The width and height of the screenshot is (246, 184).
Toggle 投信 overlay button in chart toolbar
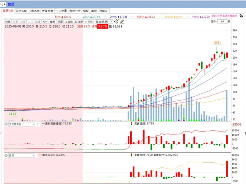(x=23, y=22)
